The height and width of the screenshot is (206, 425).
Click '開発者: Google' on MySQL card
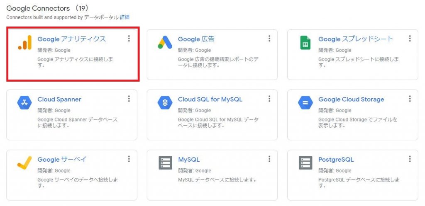[x=194, y=170]
